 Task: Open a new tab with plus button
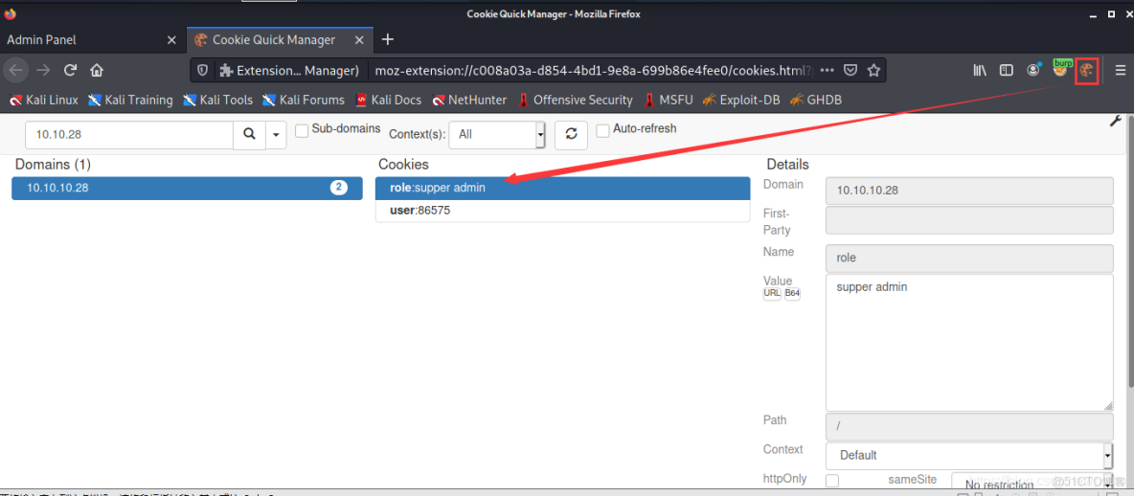pyautogui.click(x=388, y=39)
